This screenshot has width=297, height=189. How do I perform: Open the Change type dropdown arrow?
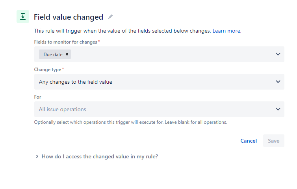[278, 82]
